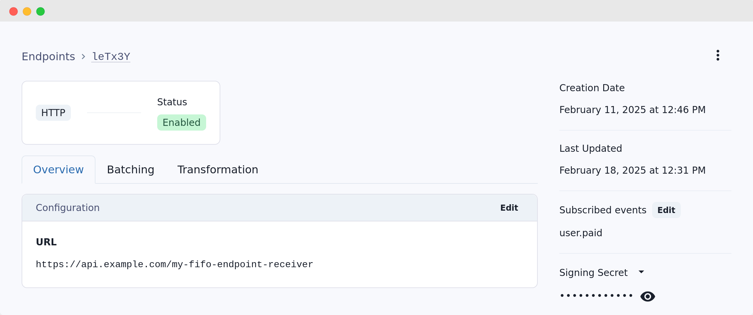Edit the Subscribed events list
This screenshot has height=315, width=753.
tap(666, 210)
